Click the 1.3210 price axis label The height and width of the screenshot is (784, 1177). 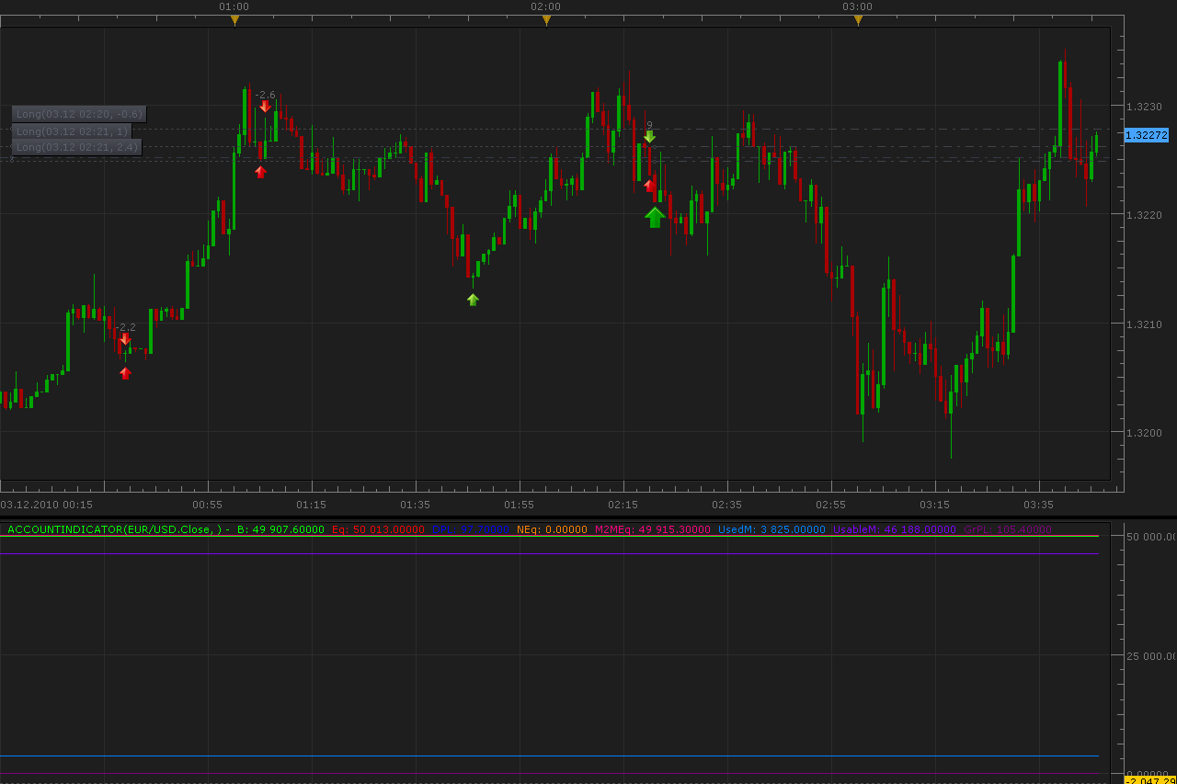(1145, 324)
